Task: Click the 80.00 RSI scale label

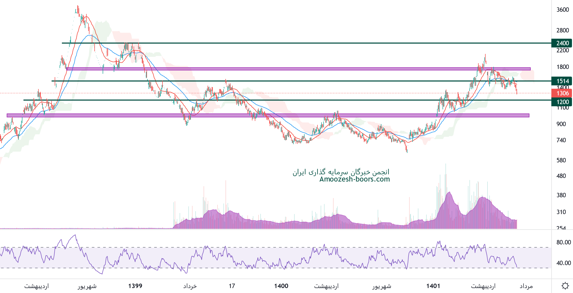Action: pos(563,242)
